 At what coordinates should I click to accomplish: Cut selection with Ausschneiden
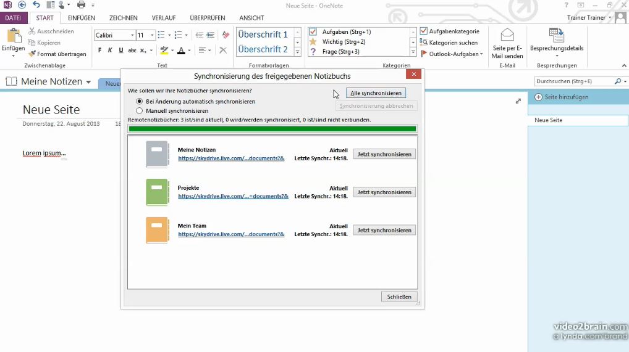(x=51, y=31)
